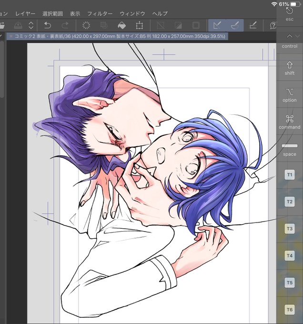The height and width of the screenshot is (324, 303).
Task: Click the Undo arrow
Action: pos(48,25)
